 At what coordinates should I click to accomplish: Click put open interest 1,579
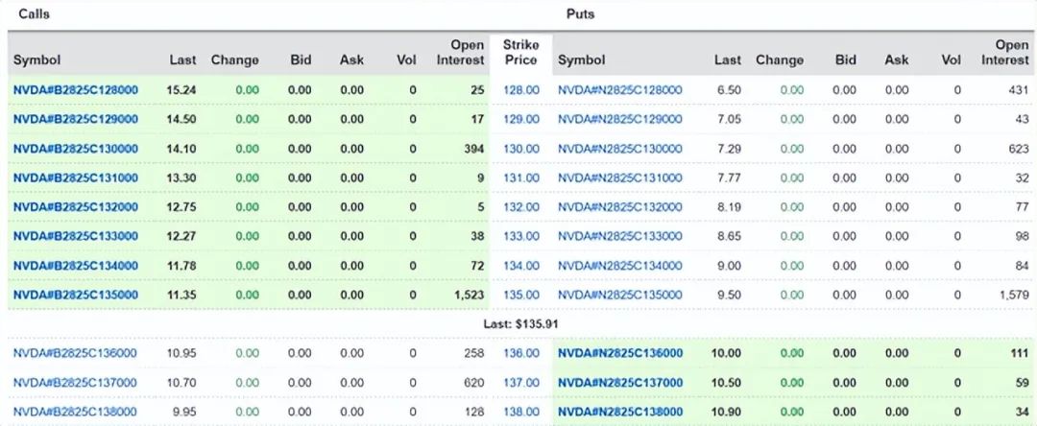click(1015, 295)
